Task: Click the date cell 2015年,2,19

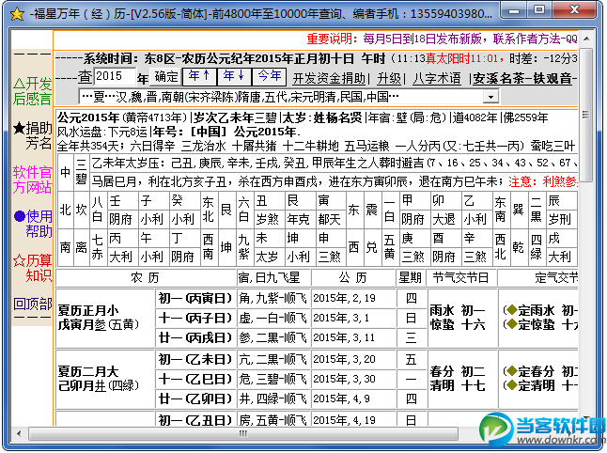Action: click(353, 298)
